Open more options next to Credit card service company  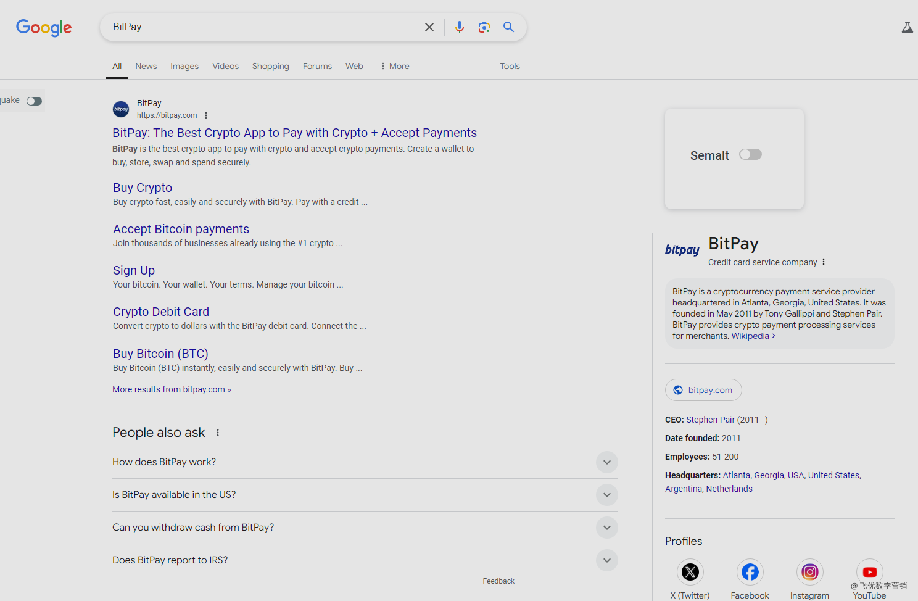tap(824, 262)
